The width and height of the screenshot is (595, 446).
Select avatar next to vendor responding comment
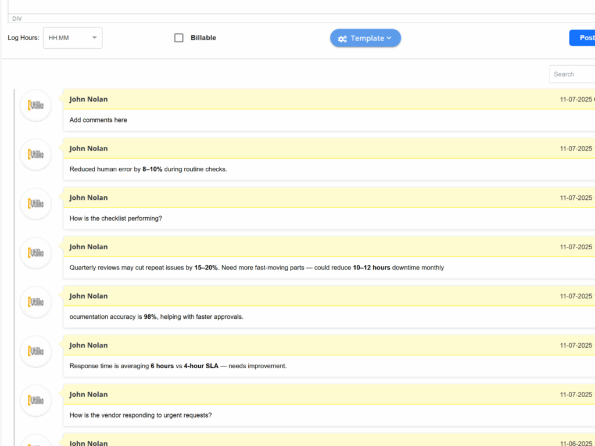pyautogui.click(x=36, y=401)
